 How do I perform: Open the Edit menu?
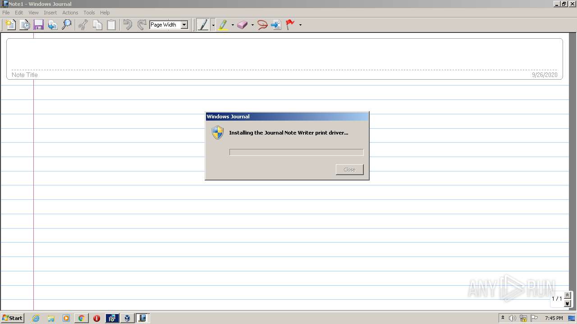pos(19,13)
